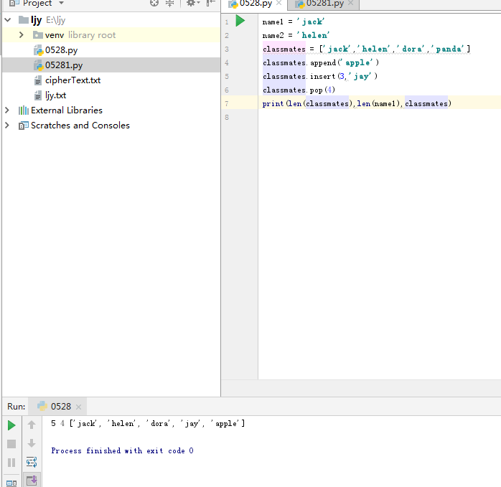Click the locate/scroll-from-source target icon
The height and width of the screenshot is (487, 501).
[154, 4]
